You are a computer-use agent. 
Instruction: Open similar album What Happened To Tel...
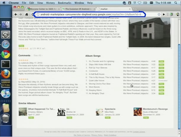coord(42,109)
